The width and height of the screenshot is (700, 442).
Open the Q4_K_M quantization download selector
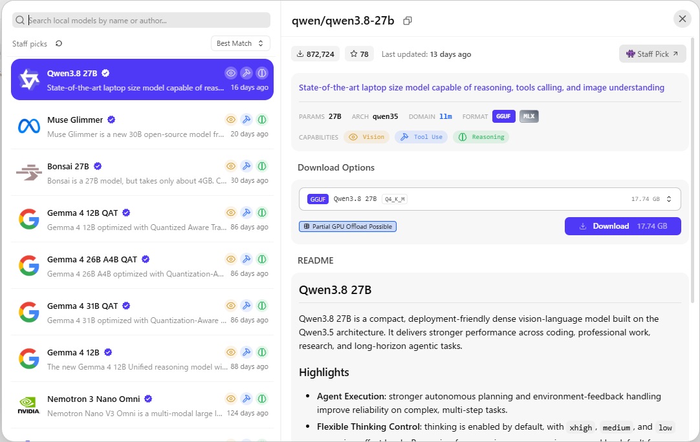coord(490,199)
